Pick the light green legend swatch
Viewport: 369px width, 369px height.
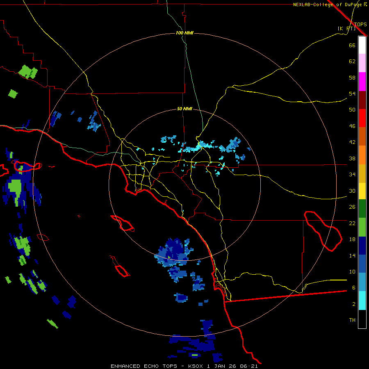pyautogui.click(x=362, y=227)
